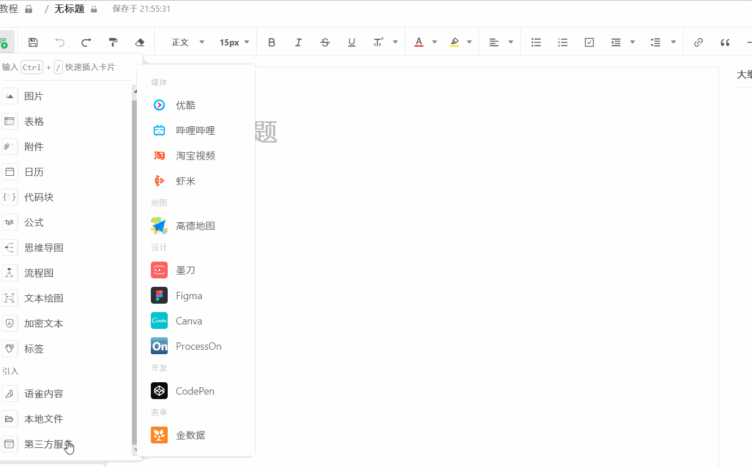Embed a 哔哩哔哩 video
Image resolution: width=752 pixels, height=467 pixels.
(196, 130)
